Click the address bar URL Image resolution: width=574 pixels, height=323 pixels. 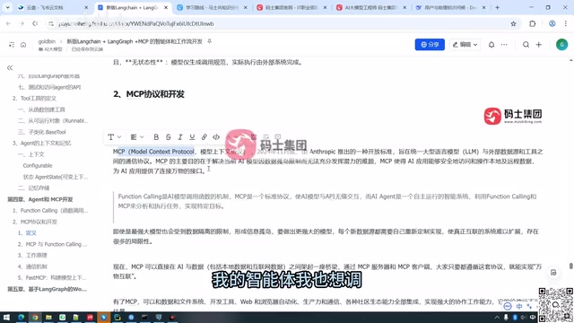click(135, 24)
